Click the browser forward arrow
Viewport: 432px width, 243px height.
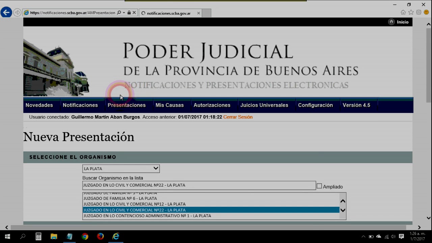click(x=17, y=13)
